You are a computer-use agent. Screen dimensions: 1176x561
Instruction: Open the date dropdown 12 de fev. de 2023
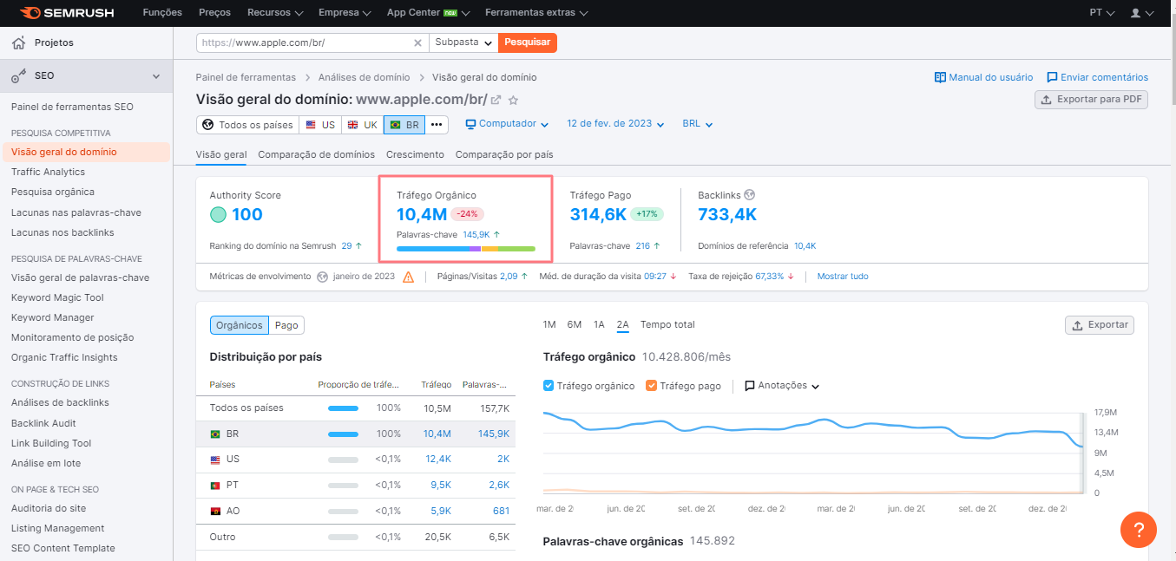coord(615,124)
